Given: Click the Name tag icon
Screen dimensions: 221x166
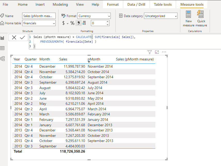Looking at the screenshot, I should tap(2, 15).
